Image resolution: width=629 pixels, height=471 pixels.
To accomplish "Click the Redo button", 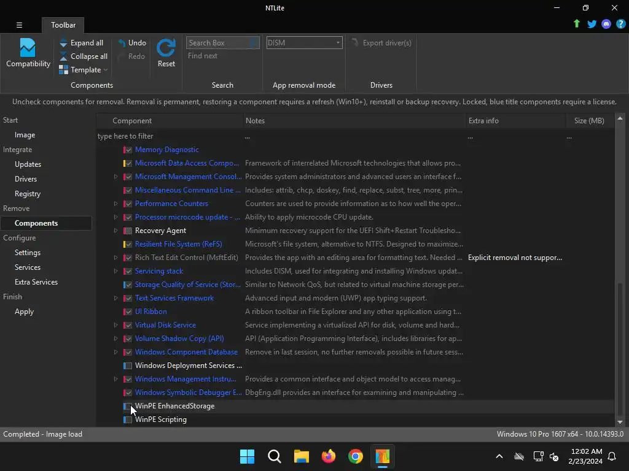I will point(132,56).
